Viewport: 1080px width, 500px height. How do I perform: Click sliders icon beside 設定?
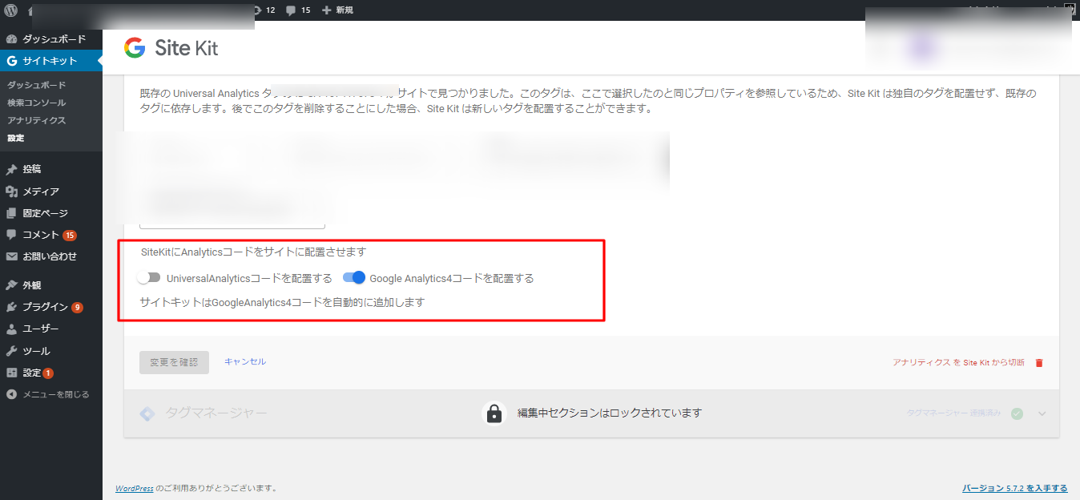[11, 373]
